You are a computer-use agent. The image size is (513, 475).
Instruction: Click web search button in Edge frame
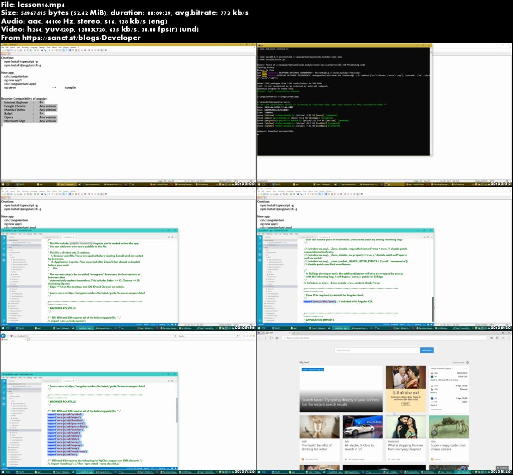(427, 350)
